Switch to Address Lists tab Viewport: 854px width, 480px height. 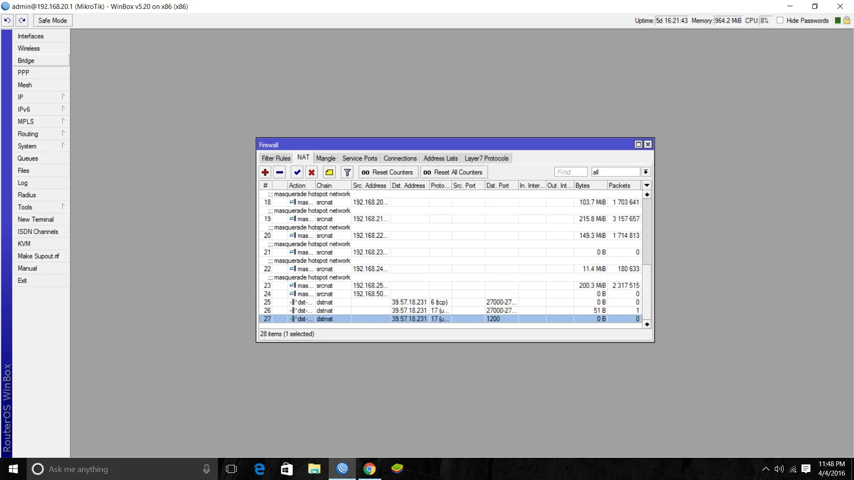click(x=440, y=158)
